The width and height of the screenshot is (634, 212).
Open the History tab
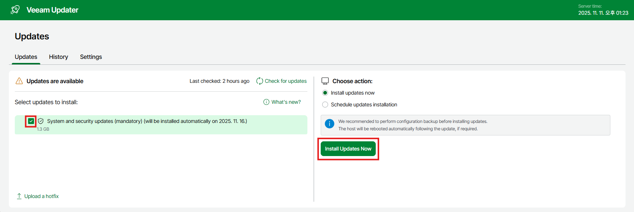click(x=58, y=57)
